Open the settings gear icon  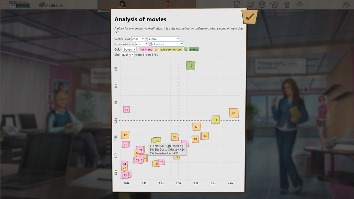pos(300,4)
